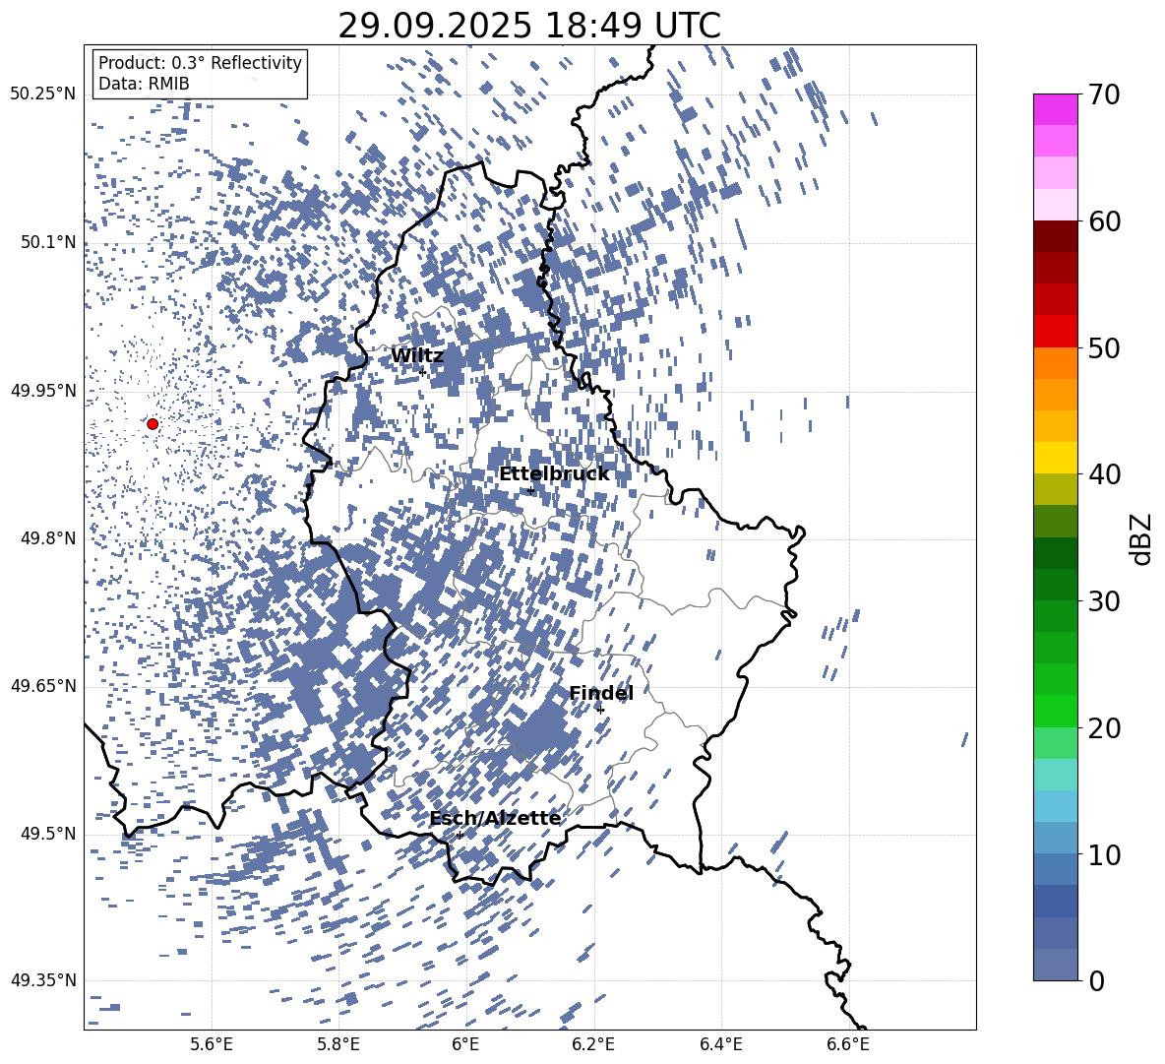This screenshot has height=1064, width=1165.
Task: Pick the dark green swatch above 30
Action: point(1056,553)
